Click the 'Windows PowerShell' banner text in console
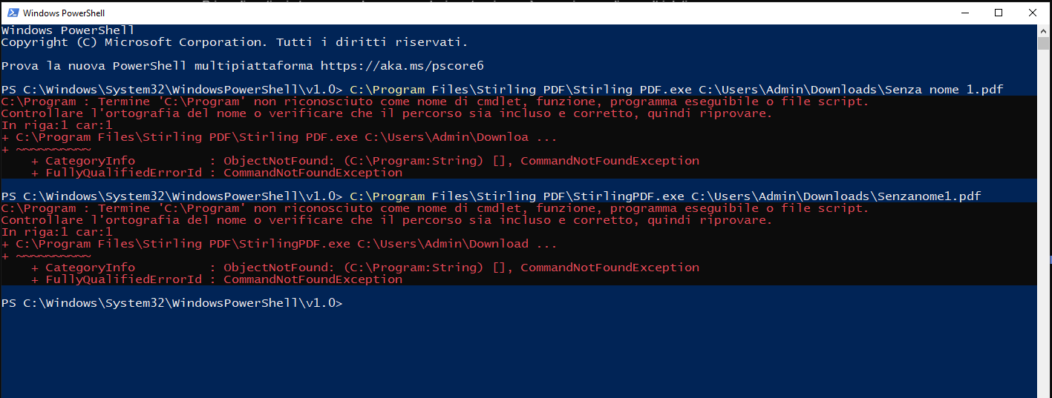This screenshot has width=1052, height=398. click(x=68, y=30)
